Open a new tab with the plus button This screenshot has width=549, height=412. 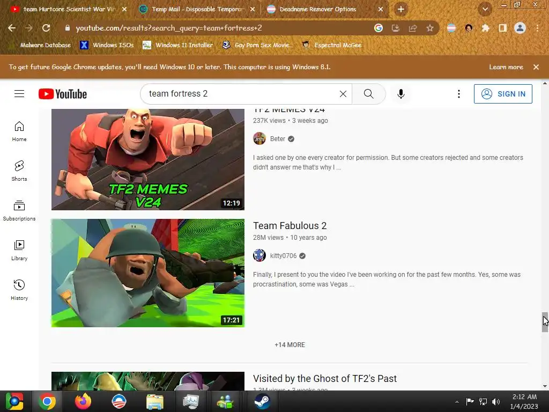pyautogui.click(x=401, y=9)
